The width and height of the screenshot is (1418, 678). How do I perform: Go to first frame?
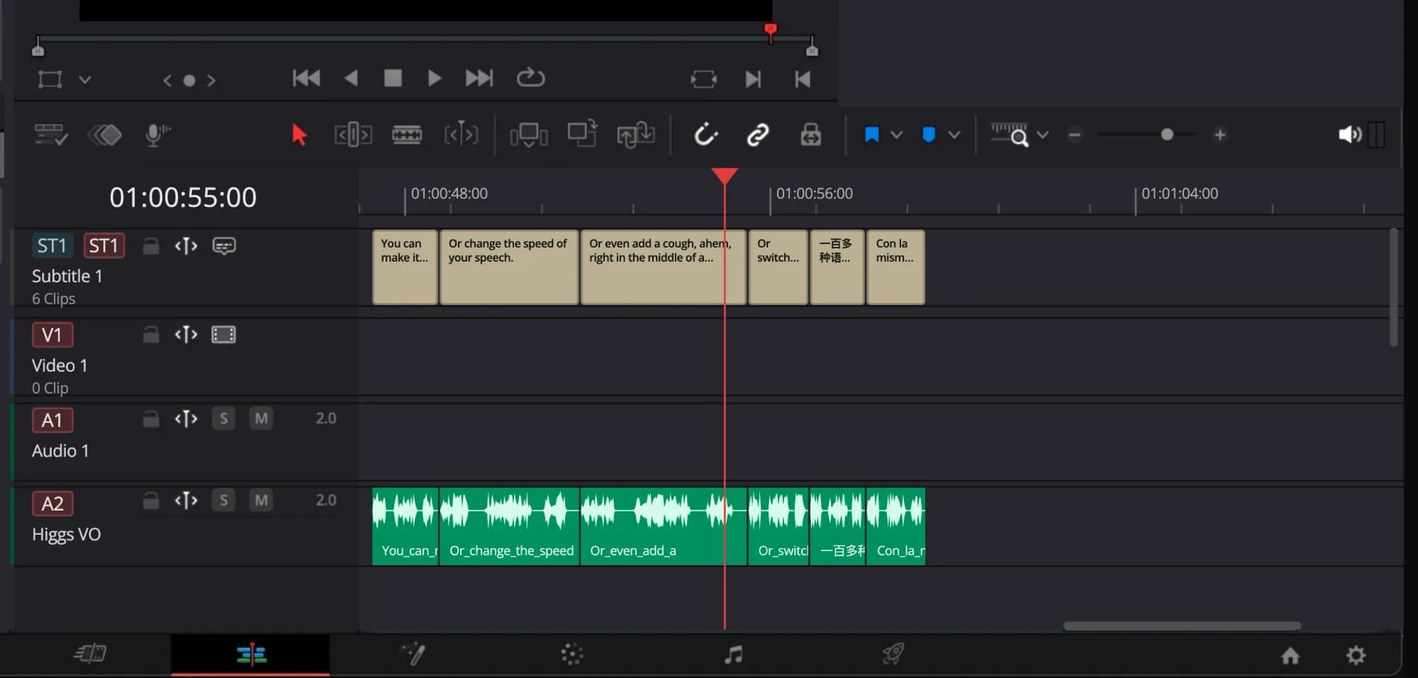(x=306, y=78)
